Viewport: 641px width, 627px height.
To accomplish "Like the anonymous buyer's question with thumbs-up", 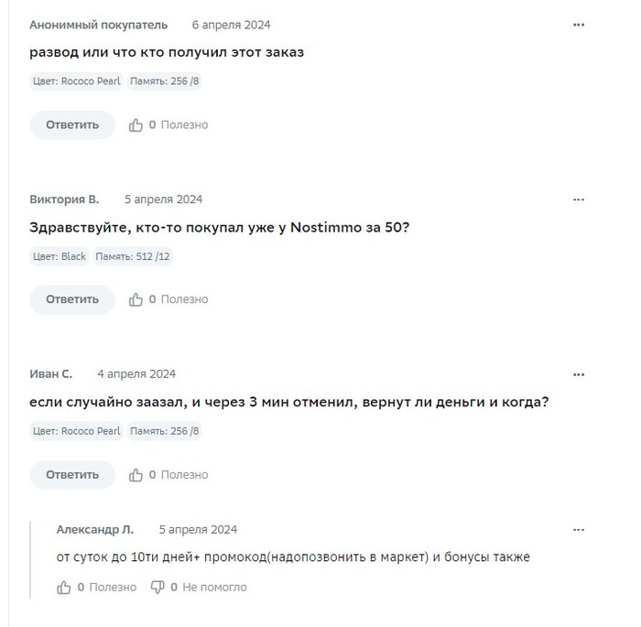I will pos(136,124).
